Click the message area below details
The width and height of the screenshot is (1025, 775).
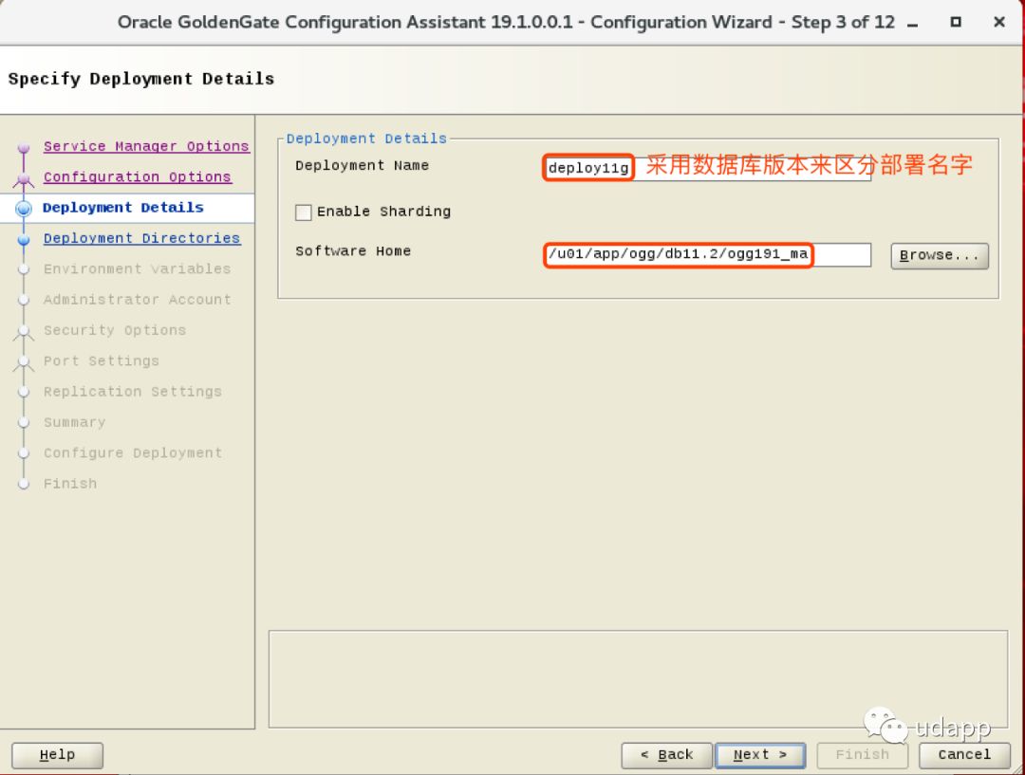pyautogui.click(x=638, y=679)
